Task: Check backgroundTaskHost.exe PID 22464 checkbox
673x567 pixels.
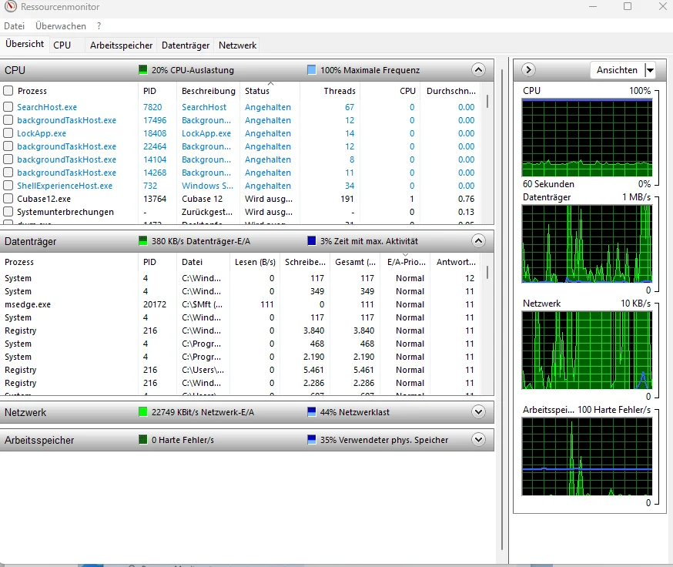Action: [8, 146]
